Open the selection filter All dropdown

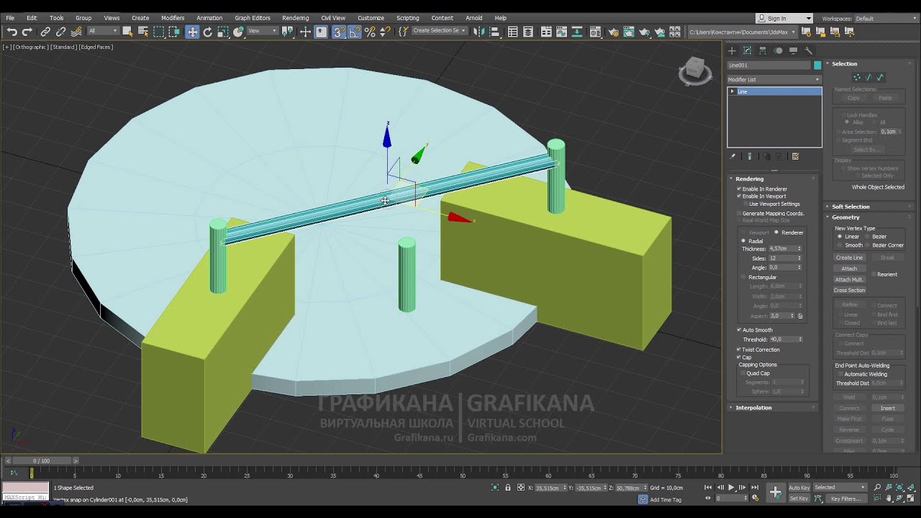click(x=102, y=31)
